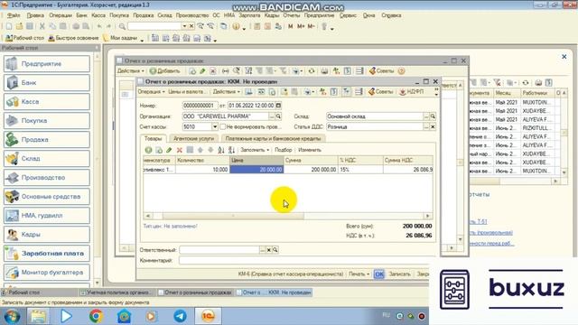Click Цены и валюта button
Screen dimensions: 578x325
(187, 92)
